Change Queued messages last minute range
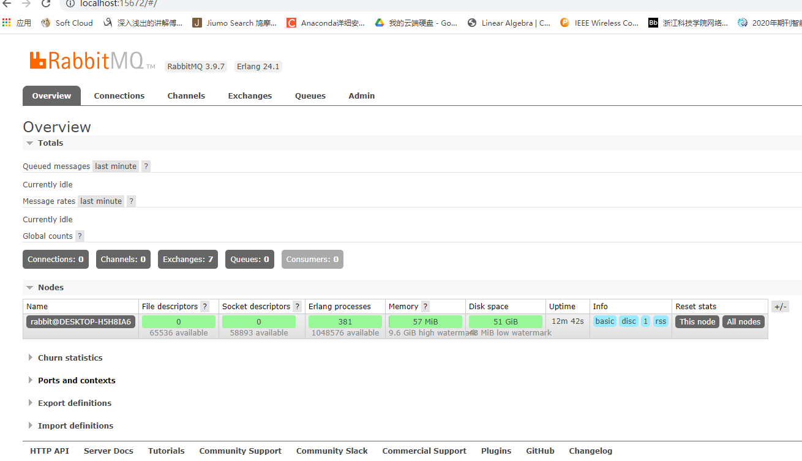This screenshot has width=802, height=461. pyautogui.click(x=116, y=166)
